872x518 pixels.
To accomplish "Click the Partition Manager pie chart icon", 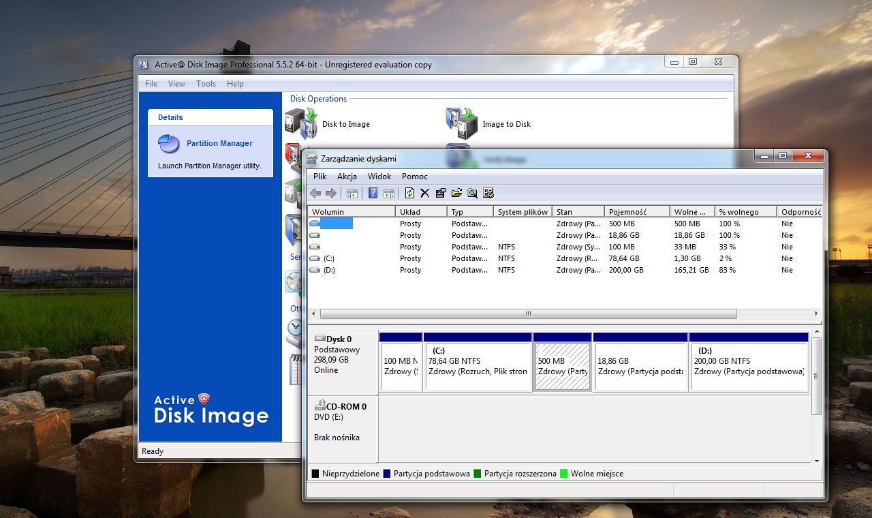I will tap(169, 144).
